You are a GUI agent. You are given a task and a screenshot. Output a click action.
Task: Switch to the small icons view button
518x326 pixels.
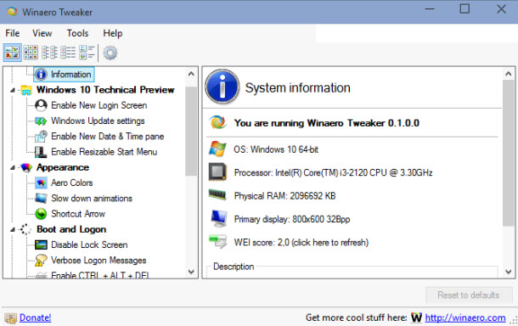point(49,53)
